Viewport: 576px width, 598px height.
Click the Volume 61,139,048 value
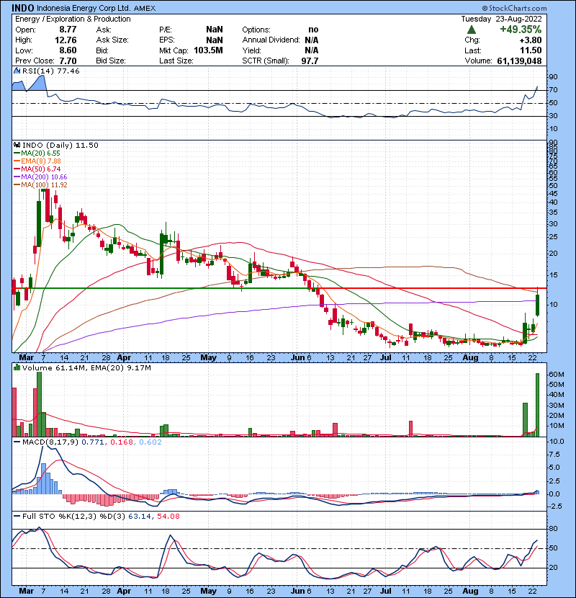pos(519,61)
